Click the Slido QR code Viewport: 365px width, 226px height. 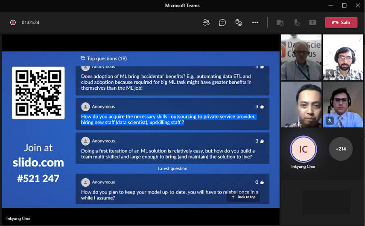tap(38, 93)
